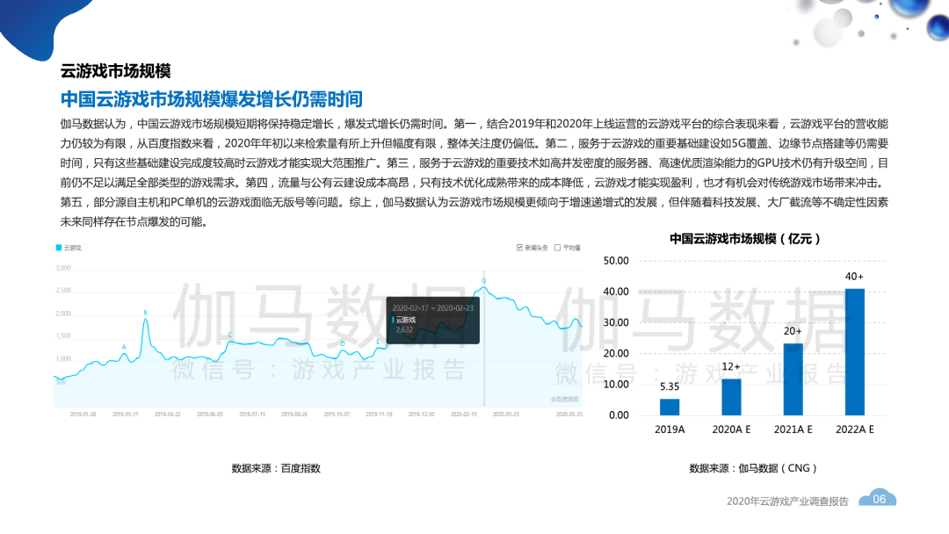Click the 2021A E bar labeled 20+
The image size is (949, 534).
[793, 379]
